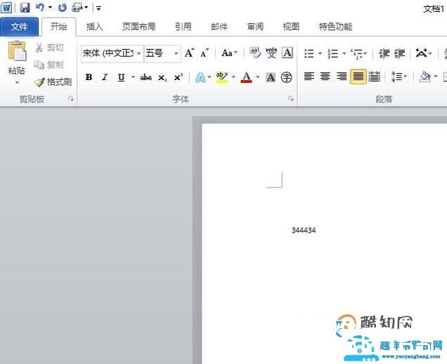447x364 pixels.
Task: Open the 视图 (View) tab
Action: coord(291,27)
